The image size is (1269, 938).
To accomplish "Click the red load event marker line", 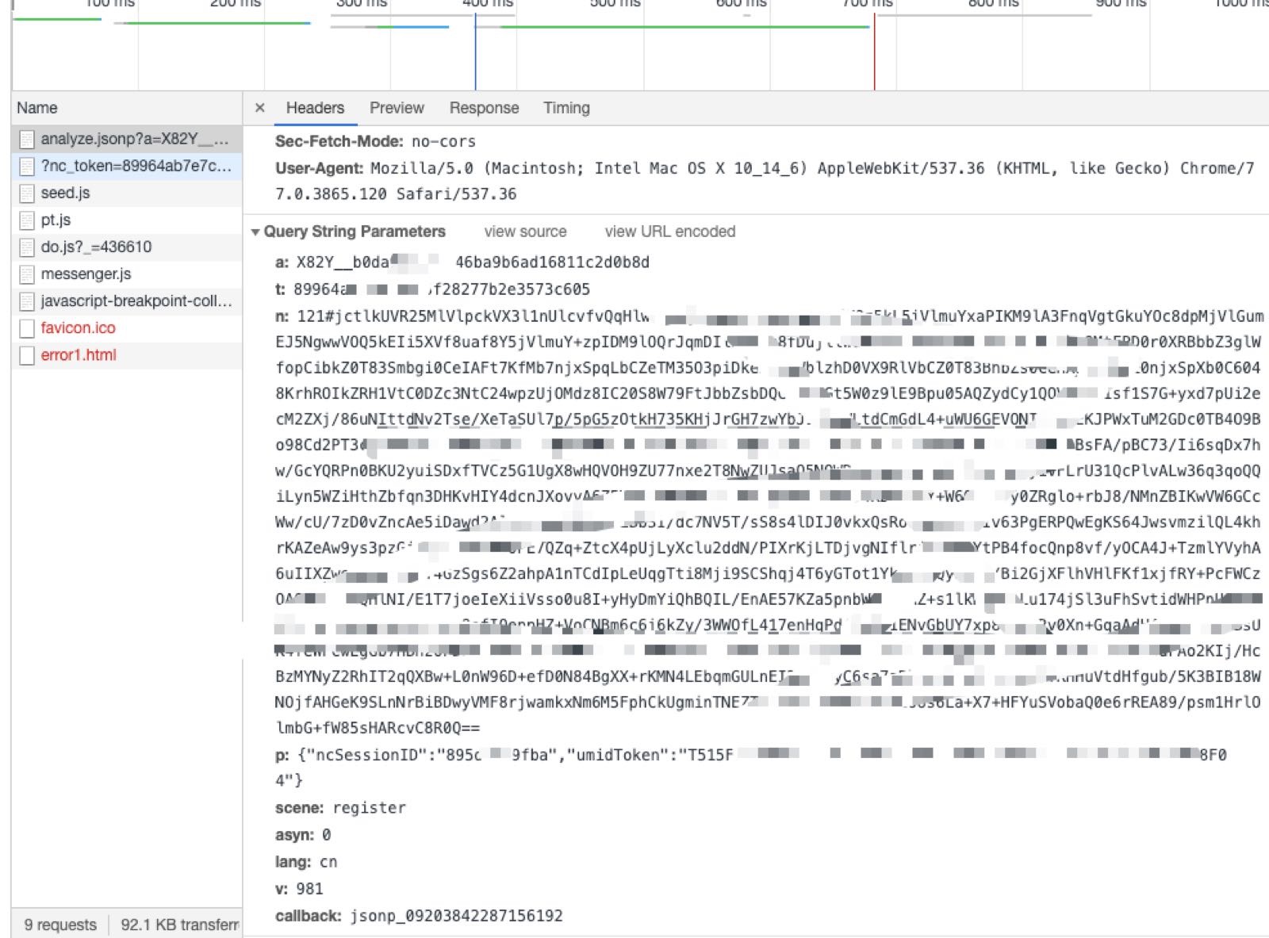I will click(x=874, y=52).
